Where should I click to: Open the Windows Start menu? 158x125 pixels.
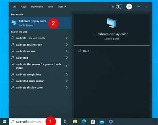click(x=4, y=122)
